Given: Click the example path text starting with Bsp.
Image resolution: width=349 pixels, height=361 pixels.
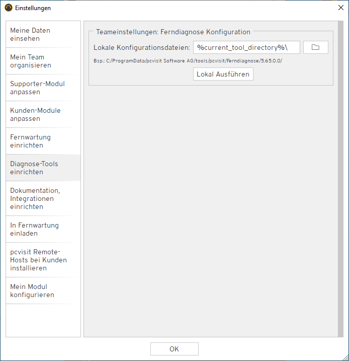Looking at the screenshot, I should pyautogui.click(x=188, y=60).
